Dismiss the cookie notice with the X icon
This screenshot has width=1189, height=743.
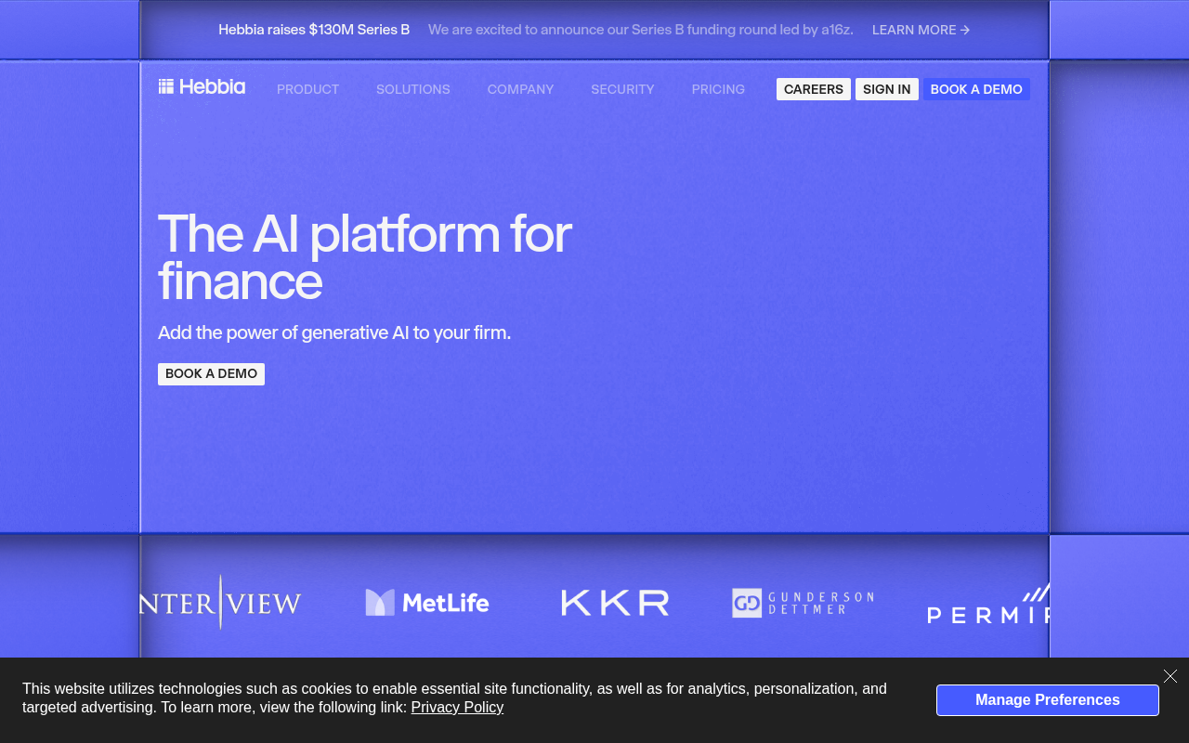pos(1169,675)
